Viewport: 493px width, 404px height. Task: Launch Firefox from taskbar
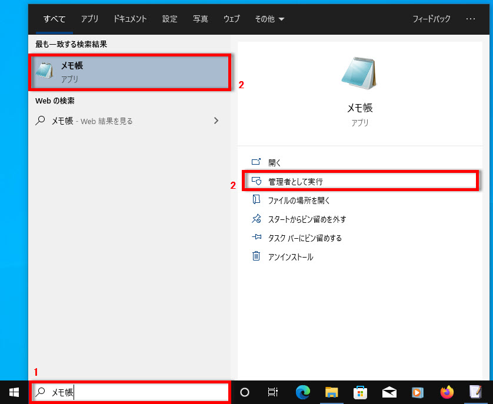pos(447,392)
